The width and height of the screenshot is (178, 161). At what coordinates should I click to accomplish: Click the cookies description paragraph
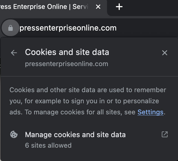click(88, 101)
